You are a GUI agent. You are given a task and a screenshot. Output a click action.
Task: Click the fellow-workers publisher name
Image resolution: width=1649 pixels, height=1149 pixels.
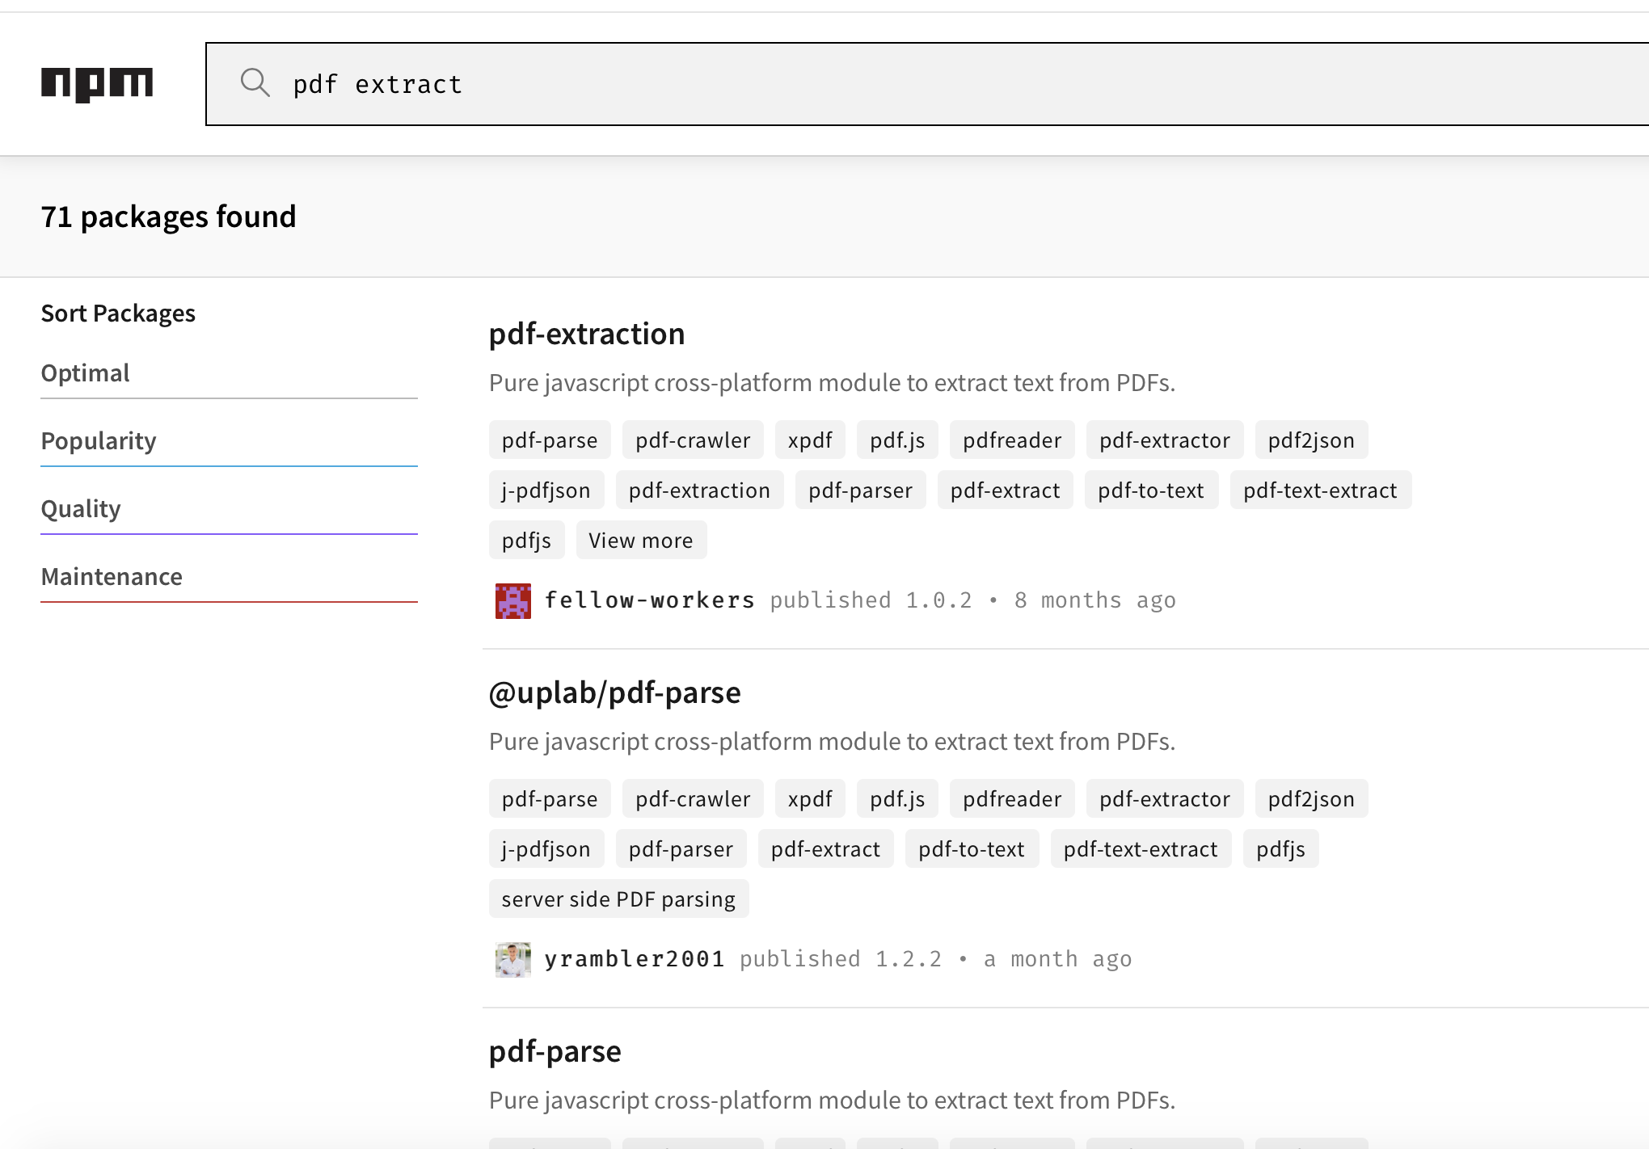point(649,600)
